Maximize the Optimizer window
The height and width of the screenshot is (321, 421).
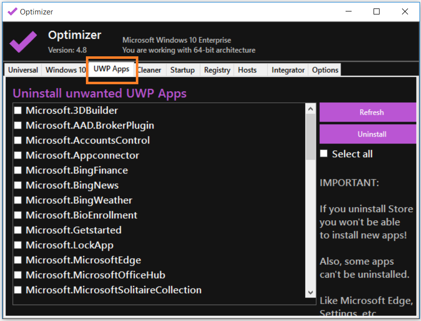377,11
